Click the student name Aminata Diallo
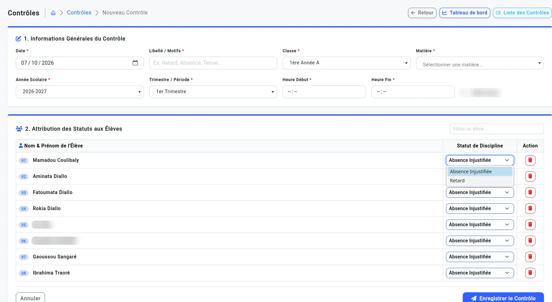The width and height of the screenshot is (552, 302). coord(50,176)
